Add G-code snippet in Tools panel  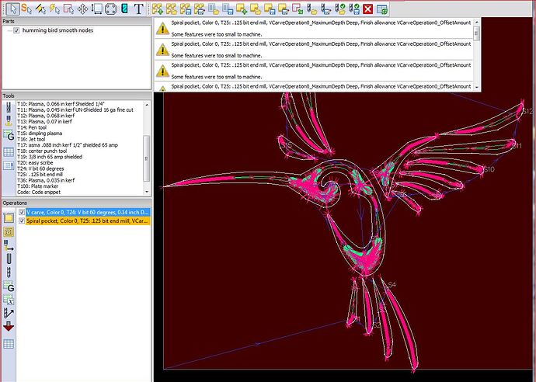pos(9,136)
